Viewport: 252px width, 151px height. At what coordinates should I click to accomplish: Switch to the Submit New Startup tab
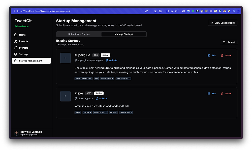click(x=79, y=34)
